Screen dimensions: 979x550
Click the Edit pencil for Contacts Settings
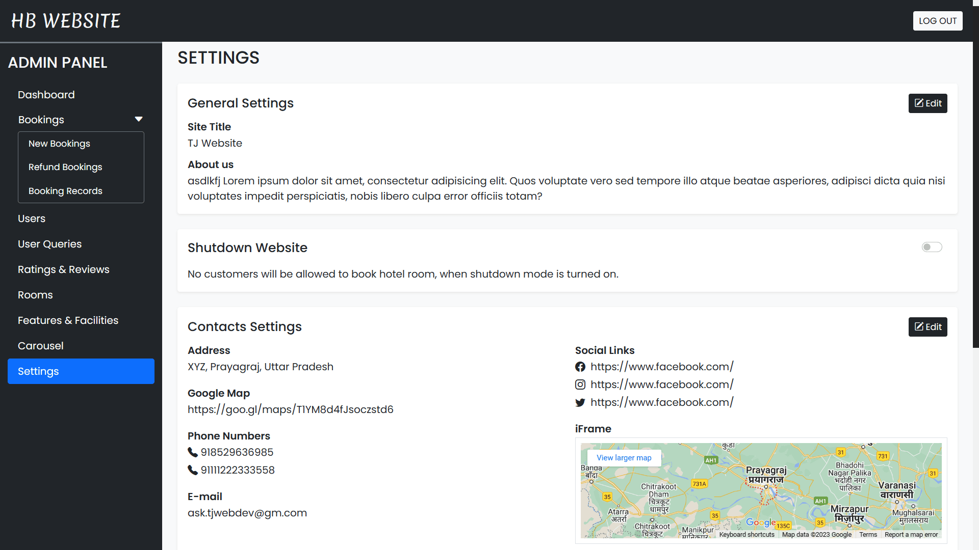click(x=918, y=326)
